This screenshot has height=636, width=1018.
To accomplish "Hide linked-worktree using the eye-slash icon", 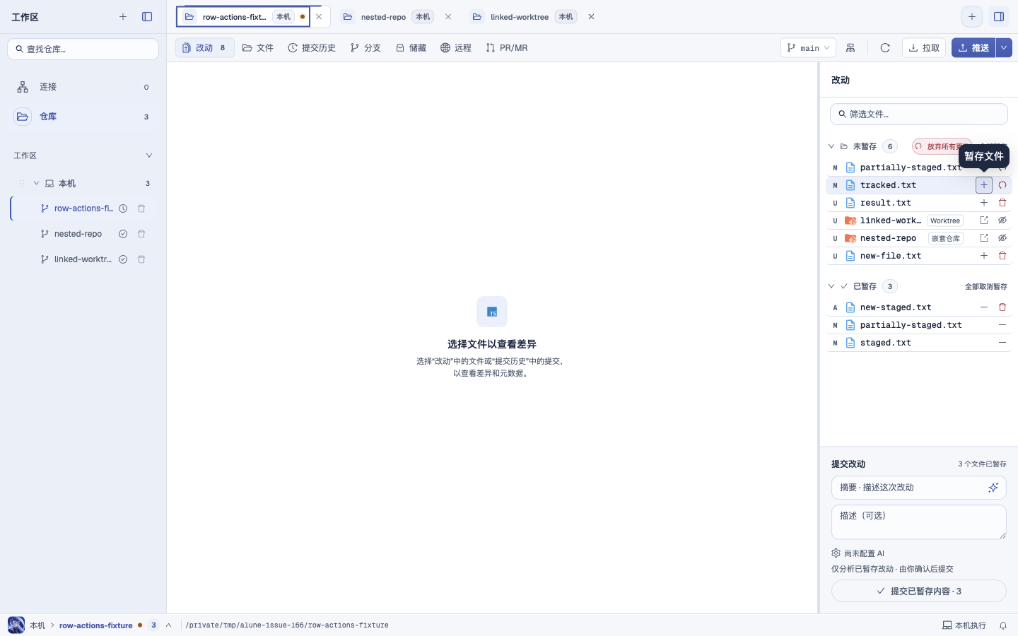I will (1002, 220).
